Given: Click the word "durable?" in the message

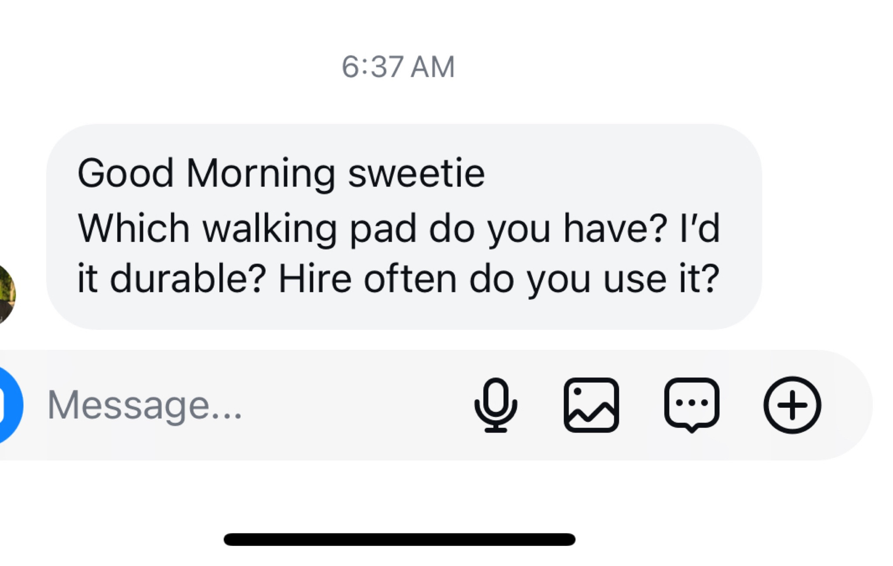Looking at the screenshot, I should click(x=188, y=279).
